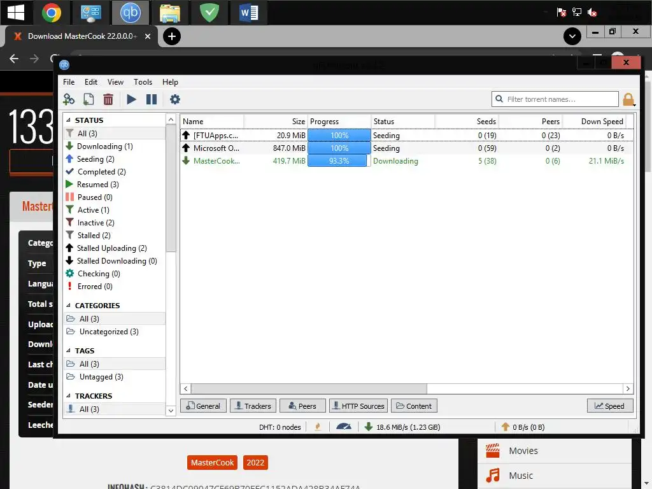This screenshot has width=652, height=489.
Task: Select the MasterCook... torrent row
Action: click(x=407, y=161)
